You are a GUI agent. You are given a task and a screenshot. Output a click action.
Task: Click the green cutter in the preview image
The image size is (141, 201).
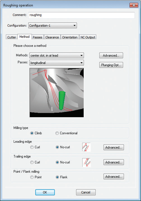(x=62, y=100)
